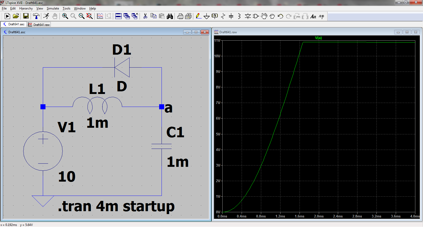Open the Help menu

pos(93,8)
